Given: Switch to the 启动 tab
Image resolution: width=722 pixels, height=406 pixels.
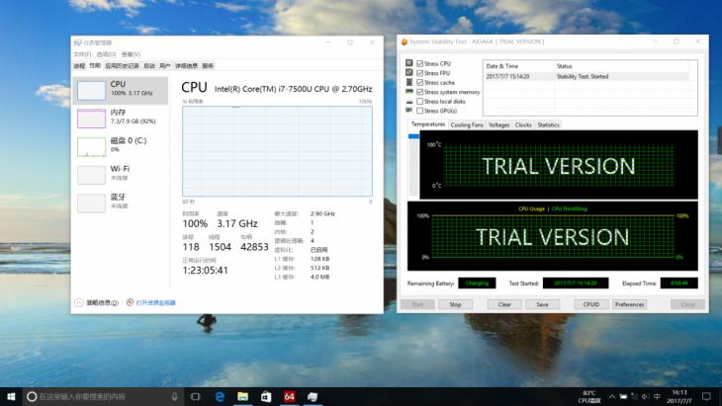Looking at the screenshot, I should [149, 66].
